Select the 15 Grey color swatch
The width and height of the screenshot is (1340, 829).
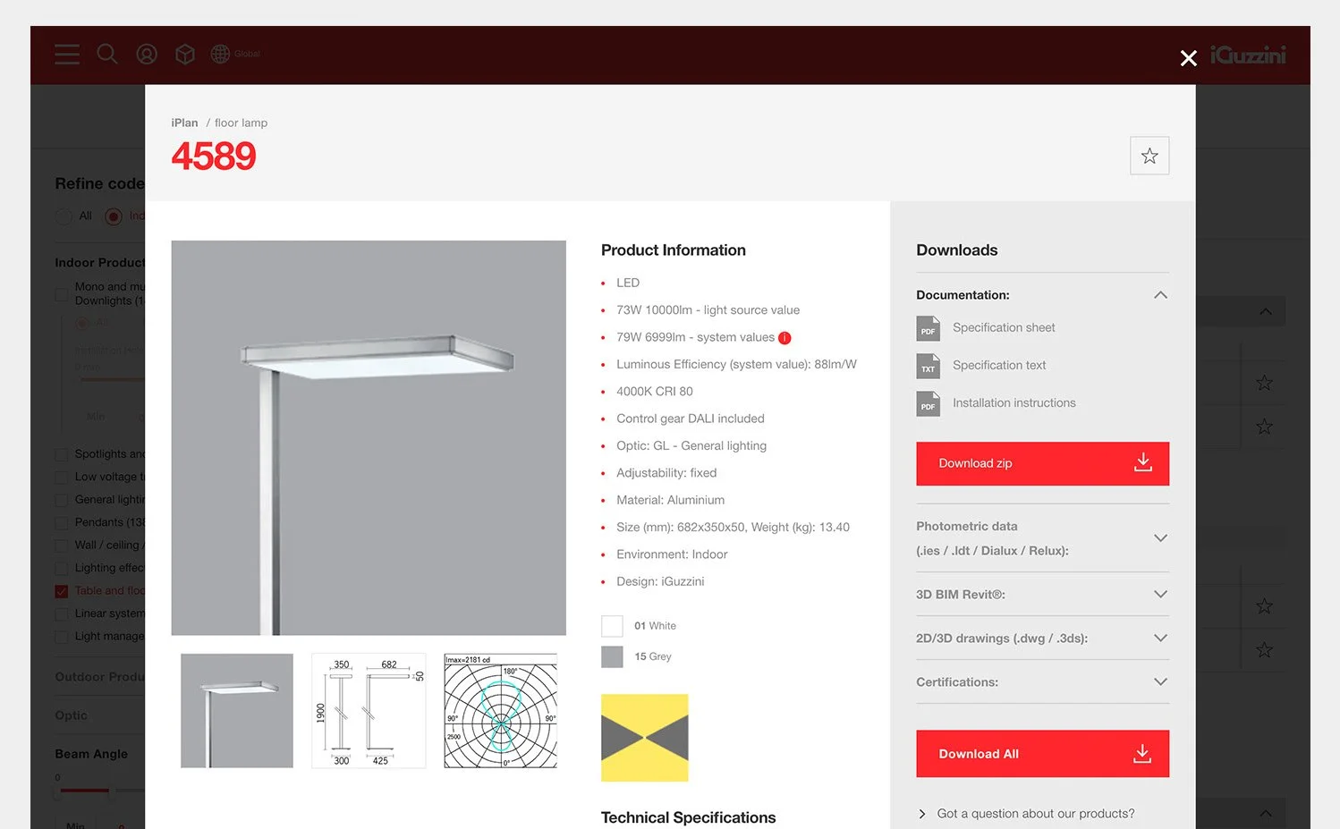pos(612,656)
